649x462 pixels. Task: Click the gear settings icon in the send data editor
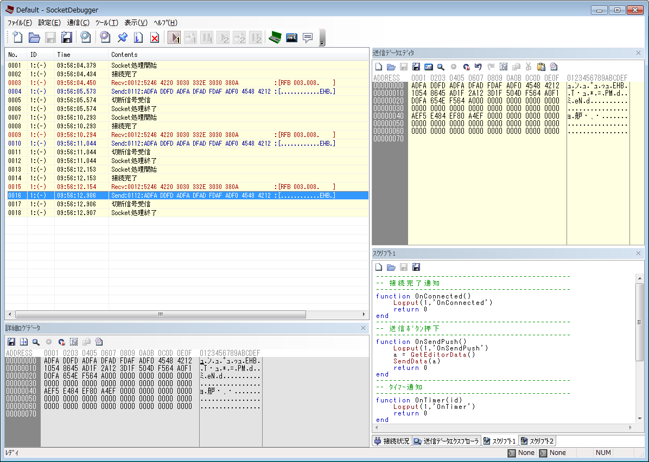(x=554, y=67)
